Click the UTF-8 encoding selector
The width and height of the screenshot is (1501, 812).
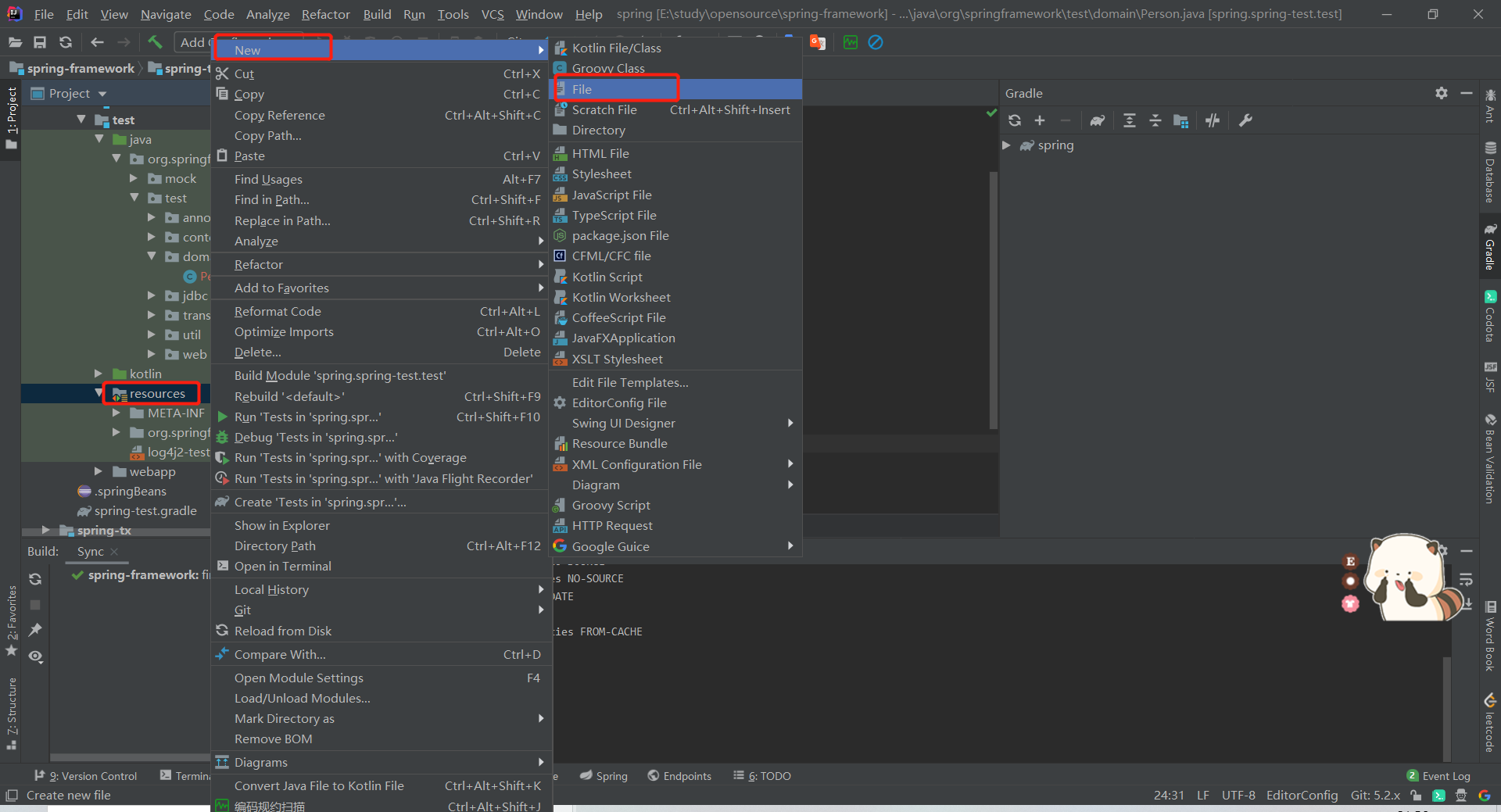(1238, 796)
